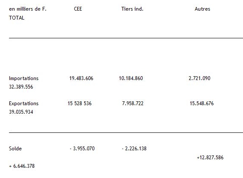Select the Exportations row label
The height and width of the screenshot is (178, 243).
coord(24,103)
